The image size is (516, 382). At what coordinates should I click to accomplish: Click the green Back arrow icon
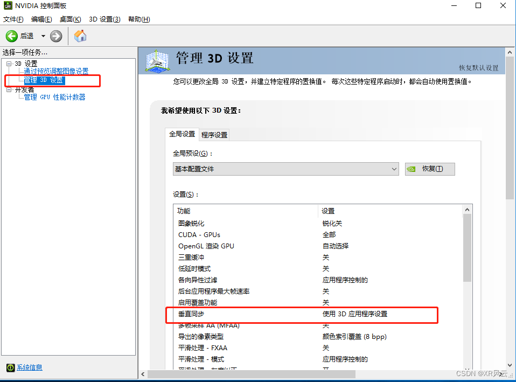[12, 36]
